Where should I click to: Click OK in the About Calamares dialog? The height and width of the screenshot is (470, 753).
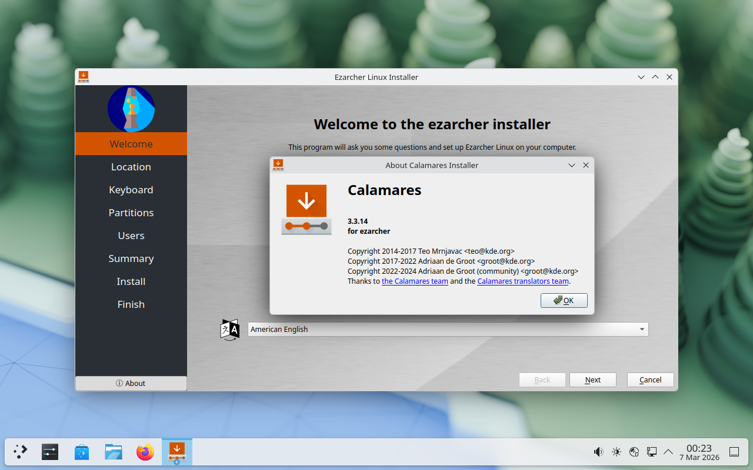pos(564,300)
